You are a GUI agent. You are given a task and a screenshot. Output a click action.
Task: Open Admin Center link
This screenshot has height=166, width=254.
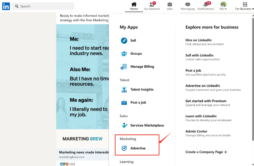coord(196,131)
